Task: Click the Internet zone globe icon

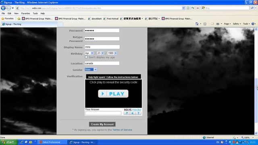Action: click(204, 137)
